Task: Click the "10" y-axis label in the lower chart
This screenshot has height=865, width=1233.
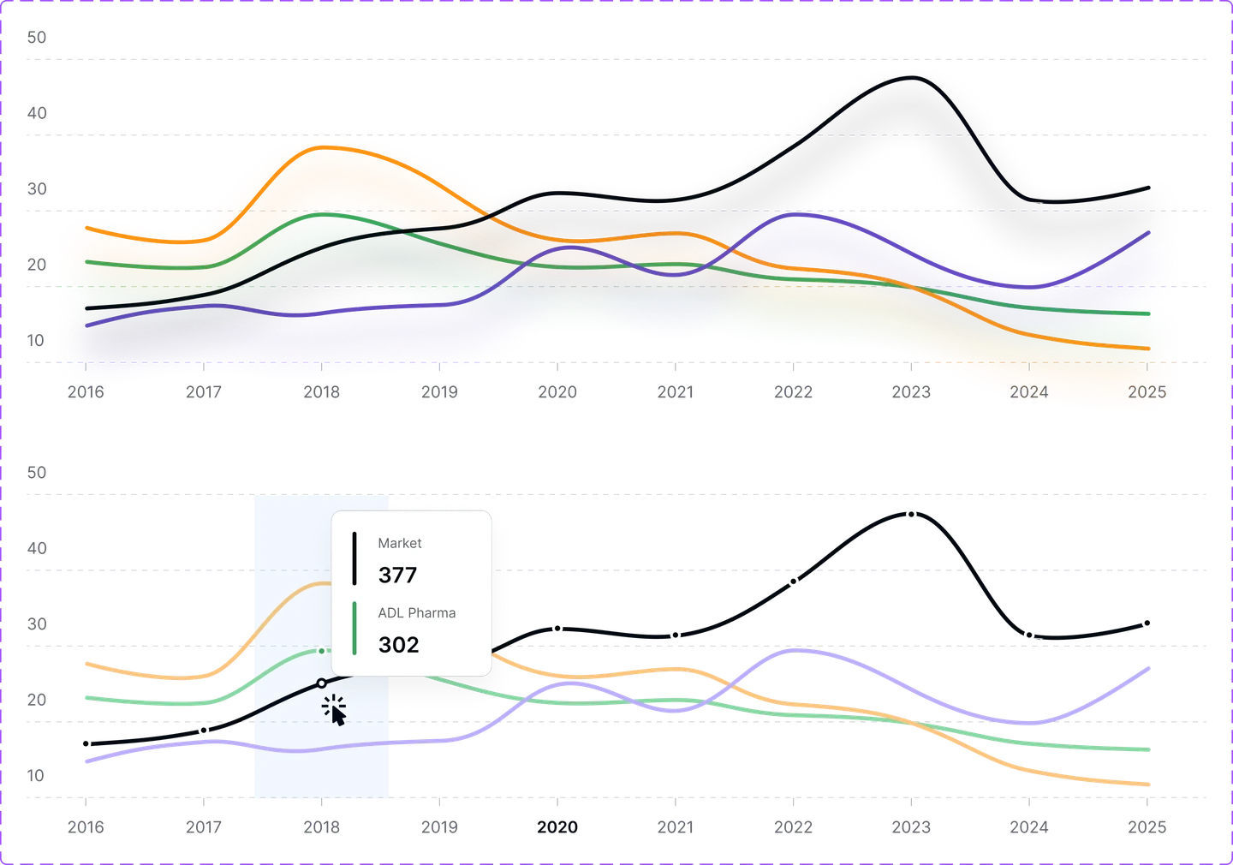Action: point(35,776)
